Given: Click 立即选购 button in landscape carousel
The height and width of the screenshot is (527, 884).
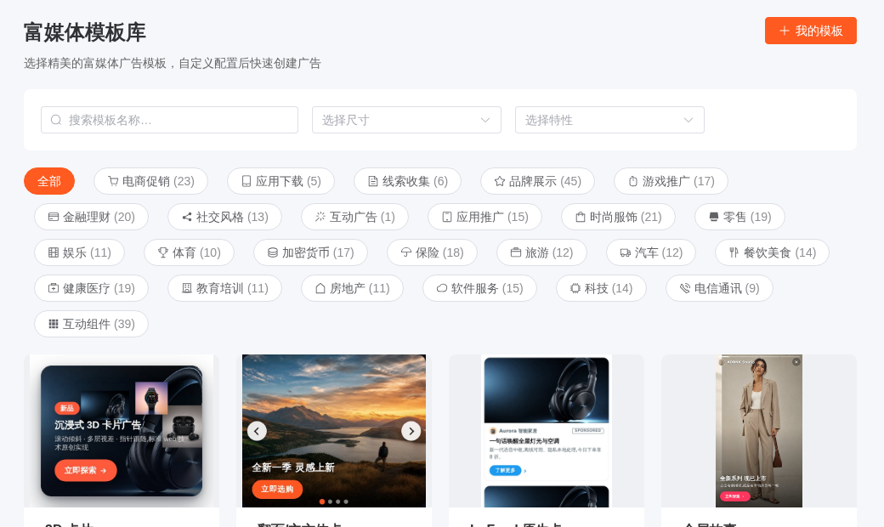Looking at the screenshot, I should (x=277, y=489).
